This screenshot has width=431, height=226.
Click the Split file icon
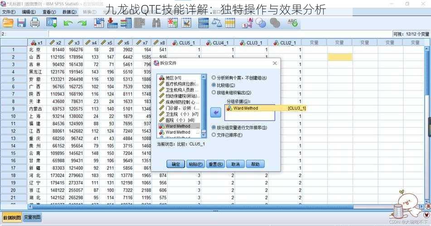(x=203, y=23)
